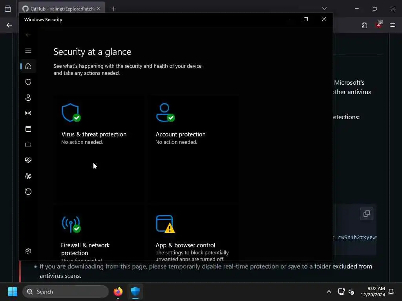
Task: Open a new browser tab with plus button
Action: pyautogui.click(x=113, y=9)
